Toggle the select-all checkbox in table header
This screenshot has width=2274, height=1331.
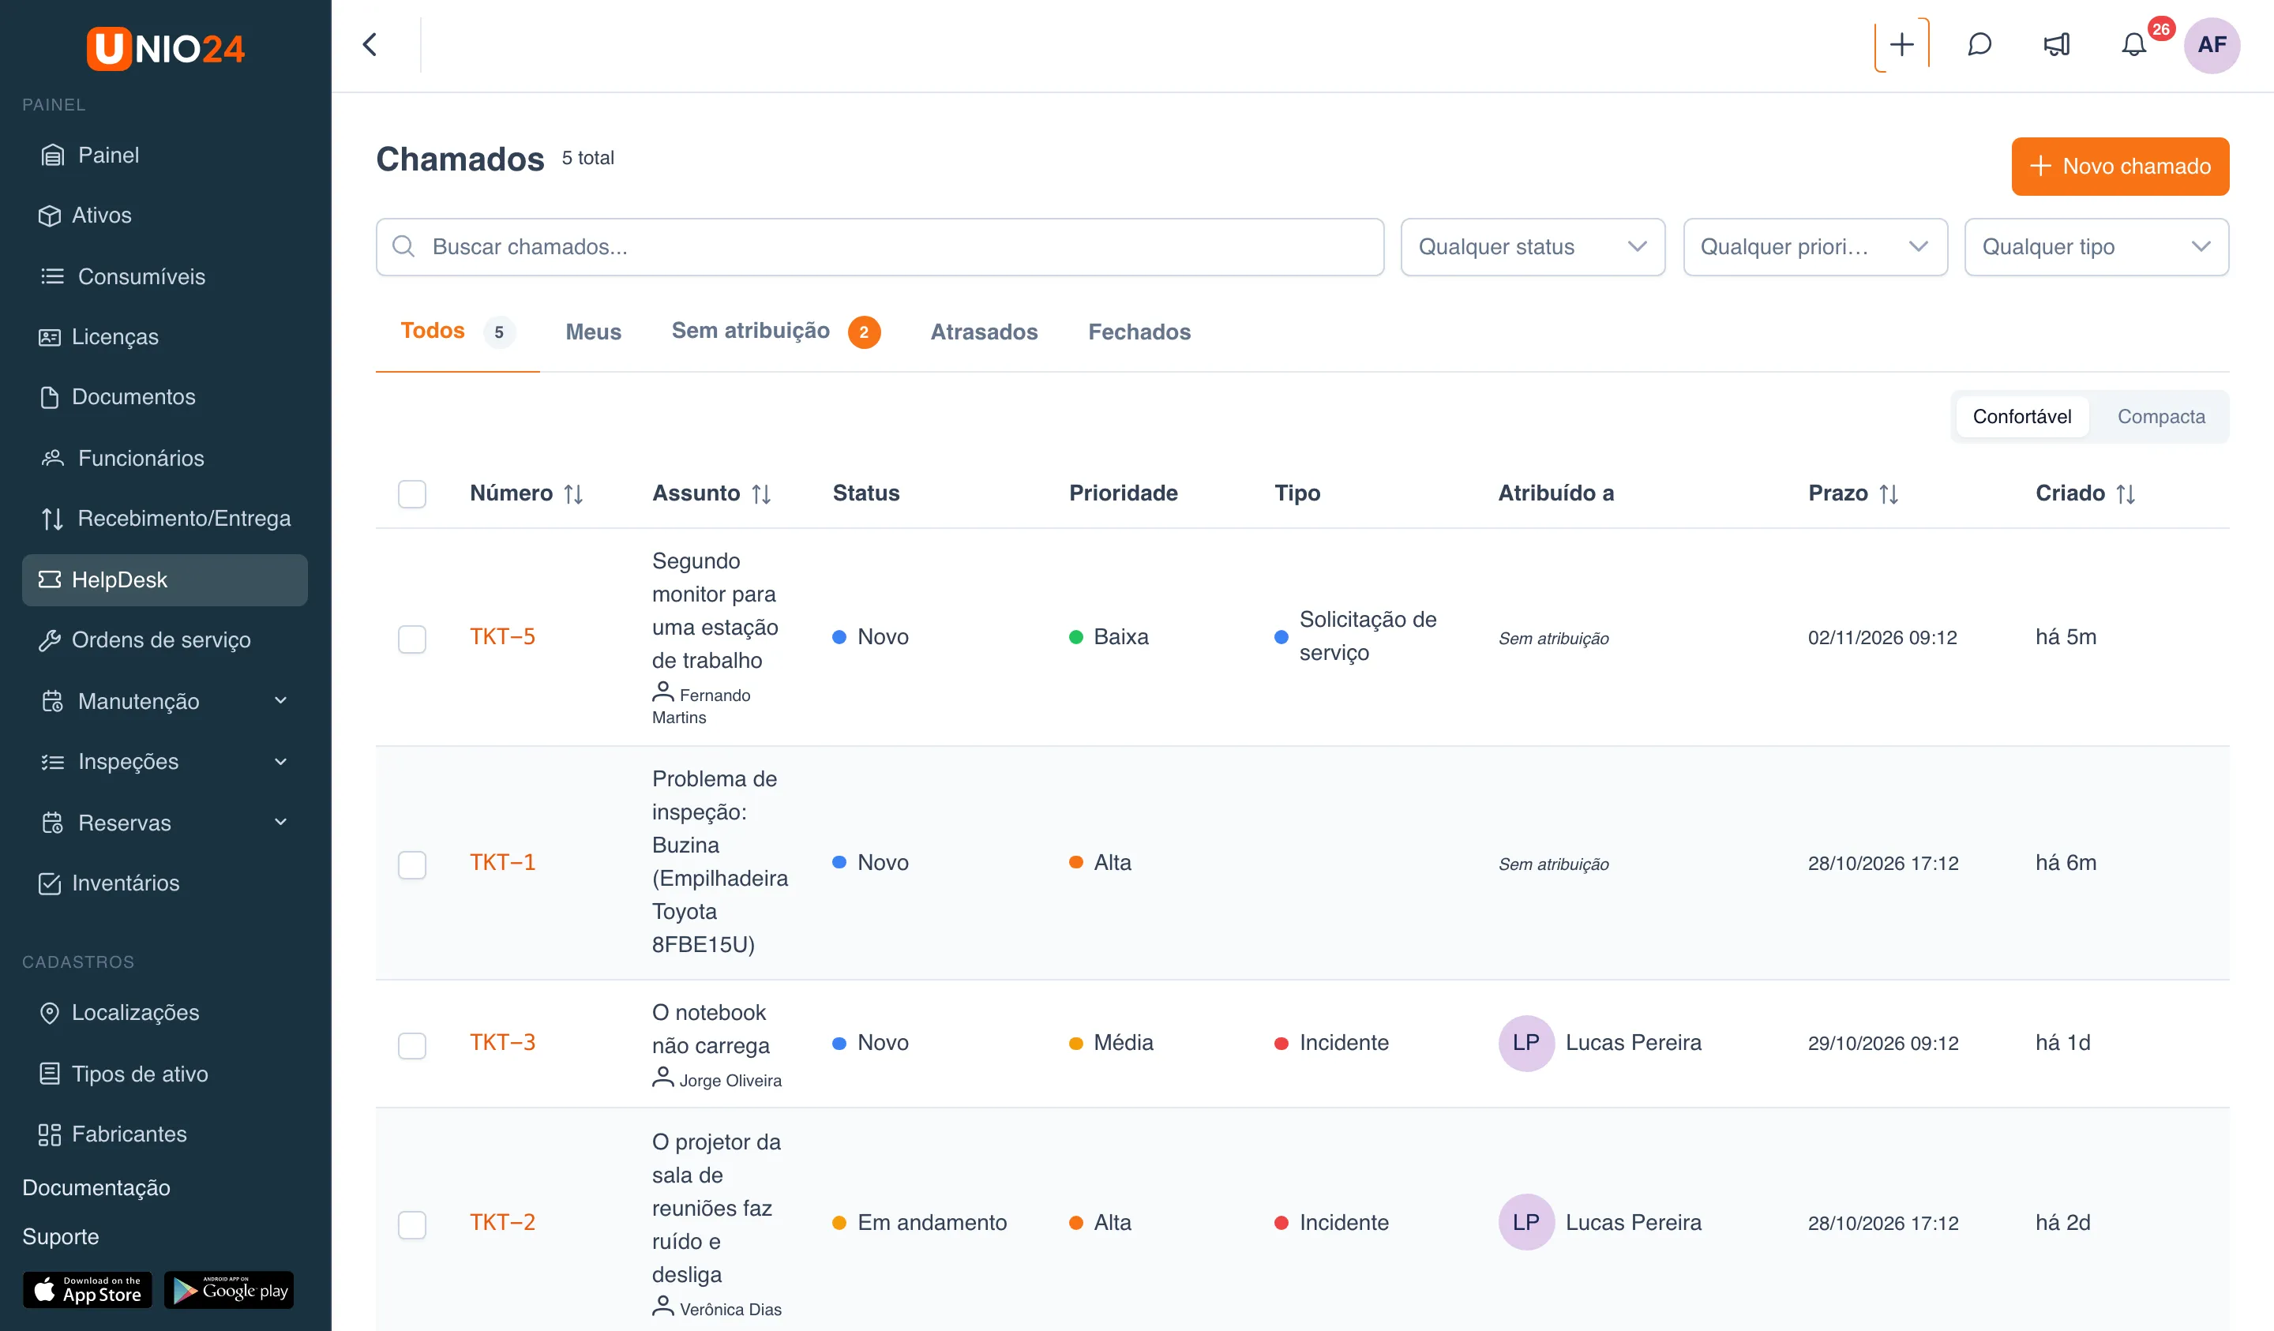(412, 493)
